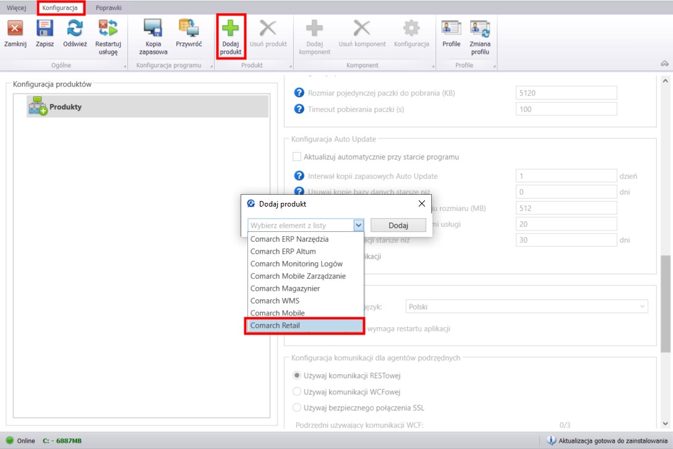Click the C: - 6887MB disk status
This screenshot has width=673, height=449.
click(x=62, y=440)
